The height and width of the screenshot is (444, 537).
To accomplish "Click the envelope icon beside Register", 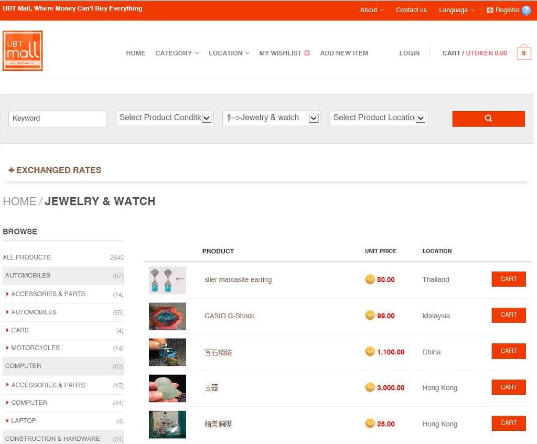I will click(490, 10).
